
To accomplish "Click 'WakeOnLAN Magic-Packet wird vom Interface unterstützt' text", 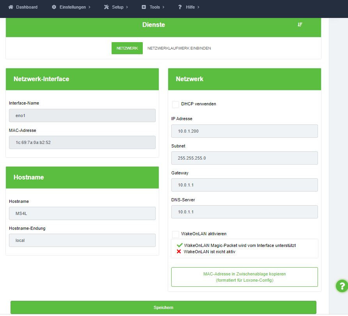I will (240, 245).
